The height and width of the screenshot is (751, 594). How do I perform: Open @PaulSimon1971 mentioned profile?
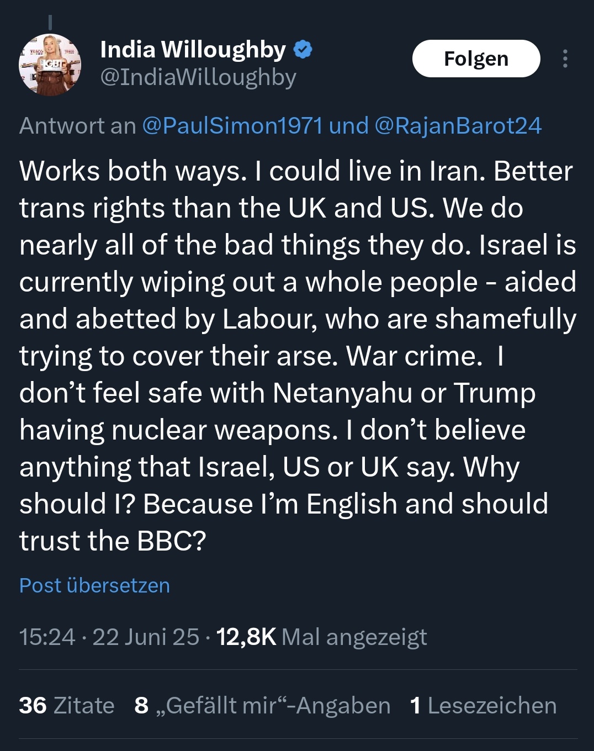click(232, 126)
